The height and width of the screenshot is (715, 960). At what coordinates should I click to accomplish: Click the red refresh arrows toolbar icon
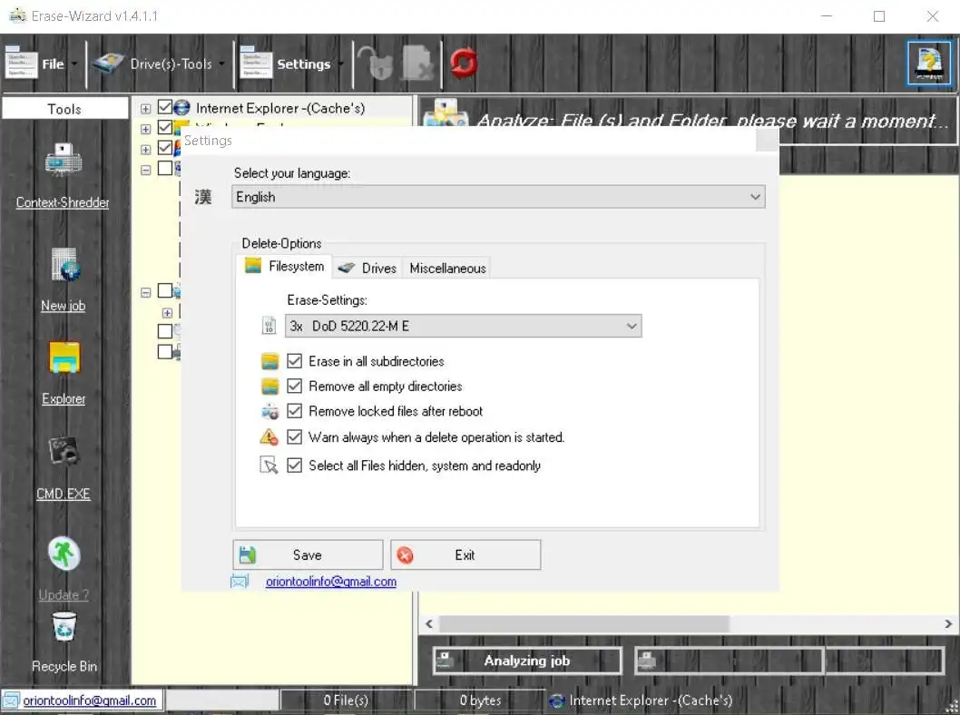click(464, 63)
